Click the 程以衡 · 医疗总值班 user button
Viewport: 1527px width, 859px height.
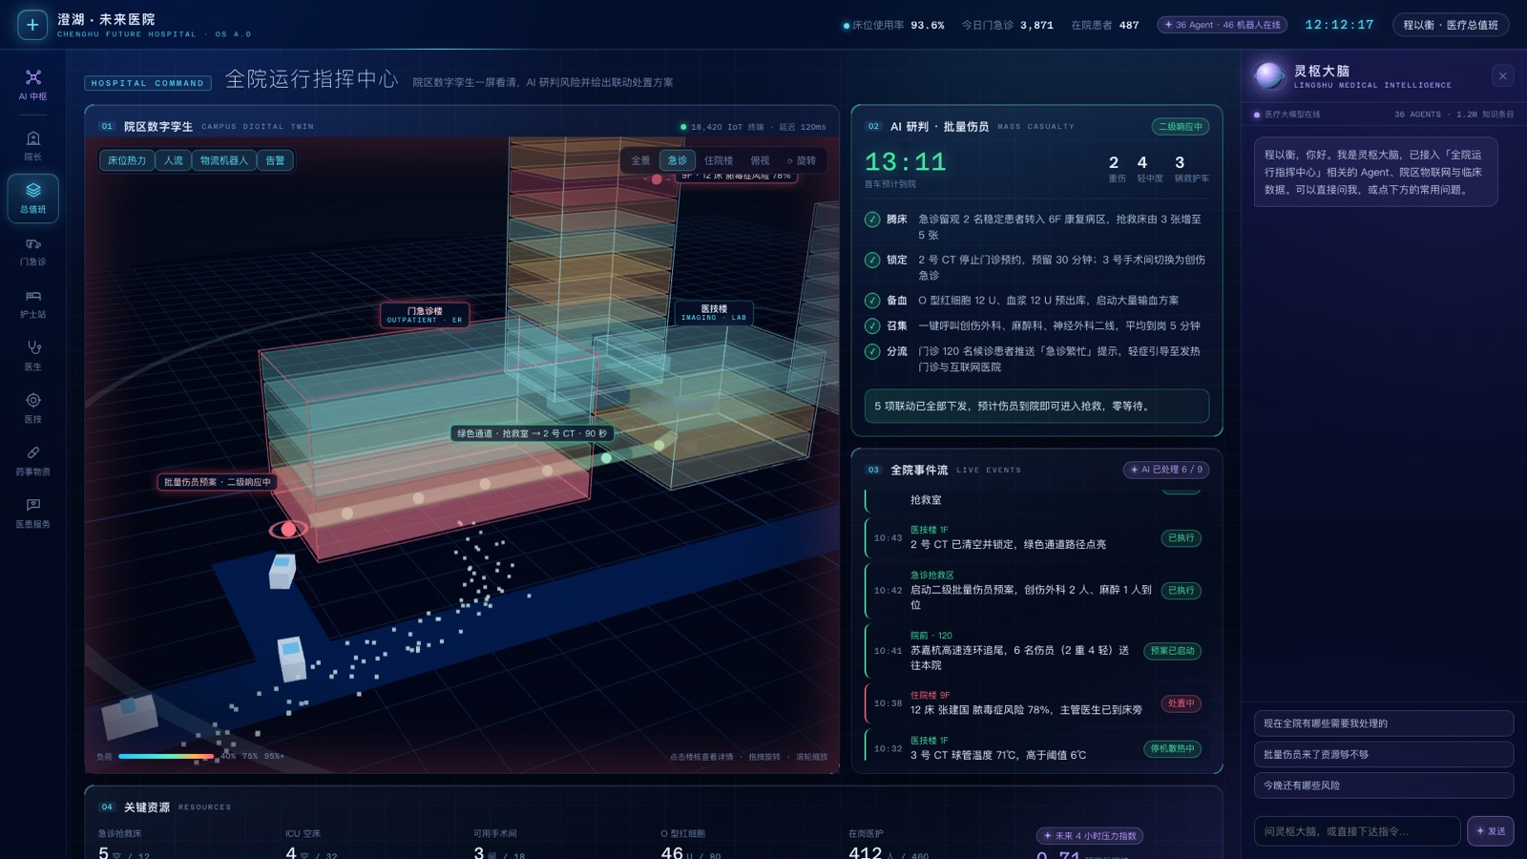(1451, 25)
